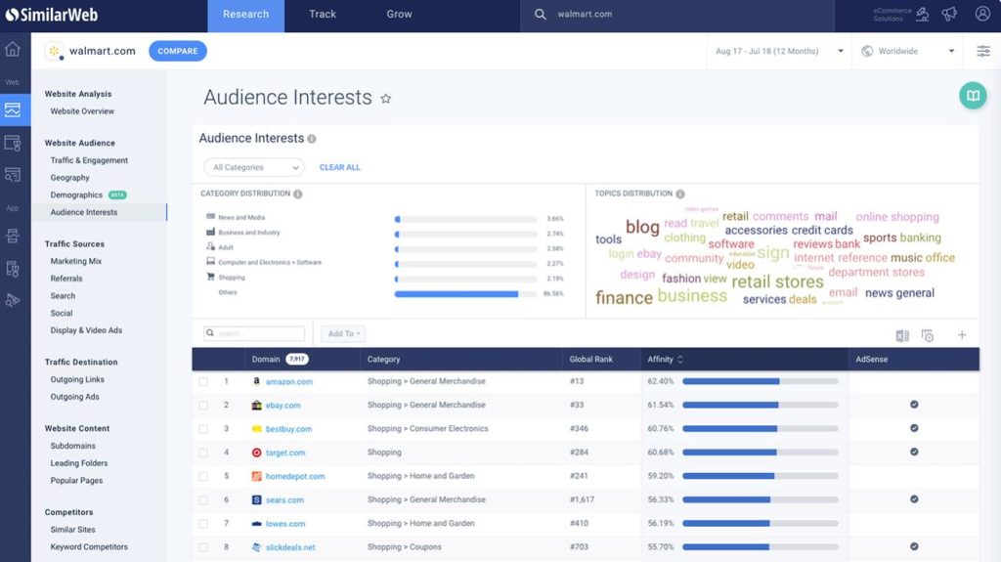Image resolution: width=1001 pixels, height=562 pixels.
Task: Tick the checkbox for sears.com row
Action: (x=203, y=500)
